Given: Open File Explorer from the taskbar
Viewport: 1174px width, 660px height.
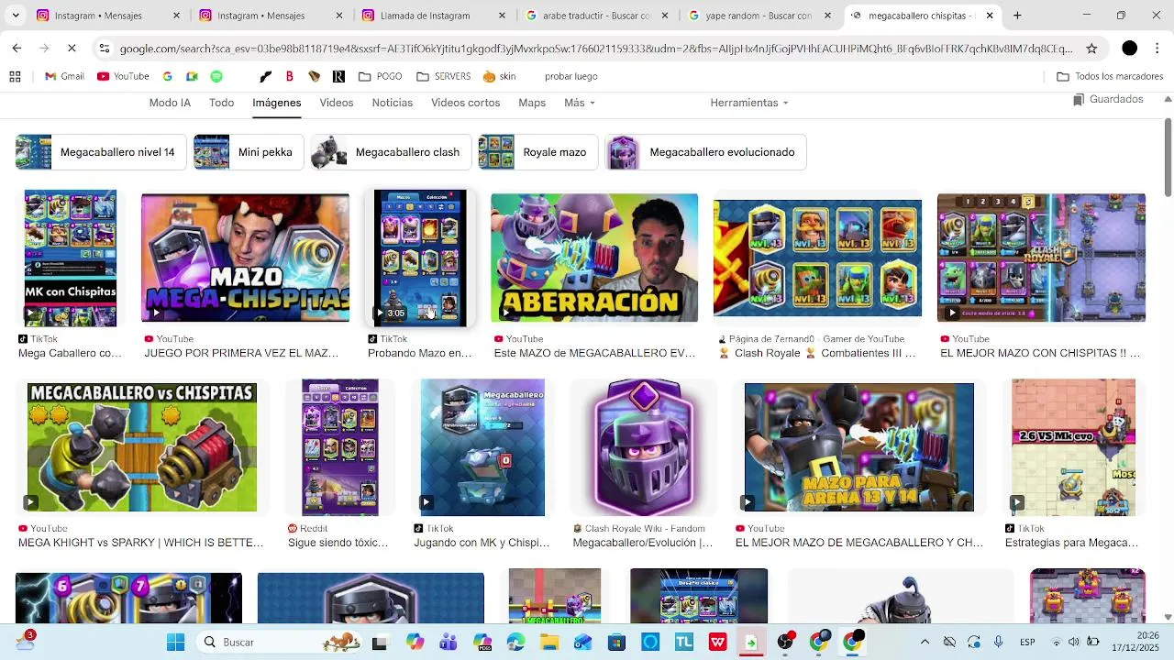Looking at the screenshot, I should pyautogui.click(x=548, y=643).
